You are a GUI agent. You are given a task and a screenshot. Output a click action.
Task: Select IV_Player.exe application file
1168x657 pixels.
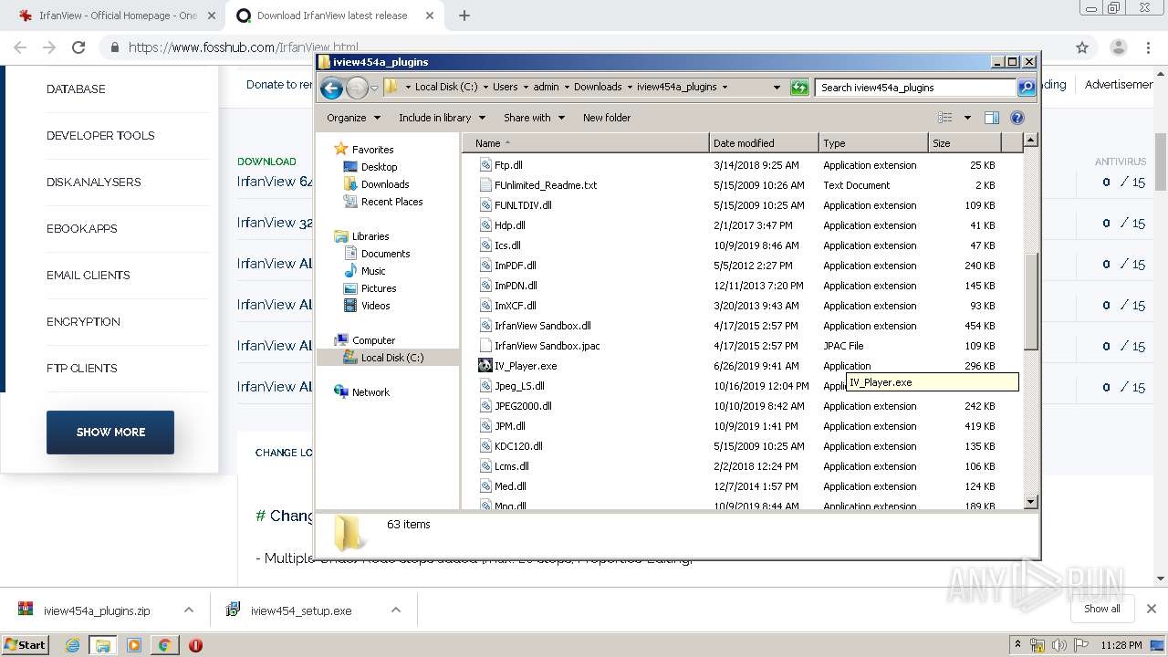[526, 366]
